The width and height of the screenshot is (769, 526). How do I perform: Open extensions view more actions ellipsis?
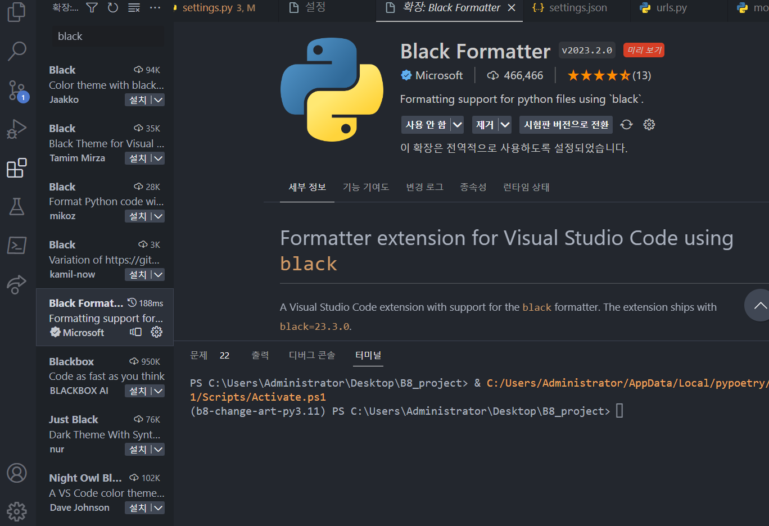click(x=155, y=7)
